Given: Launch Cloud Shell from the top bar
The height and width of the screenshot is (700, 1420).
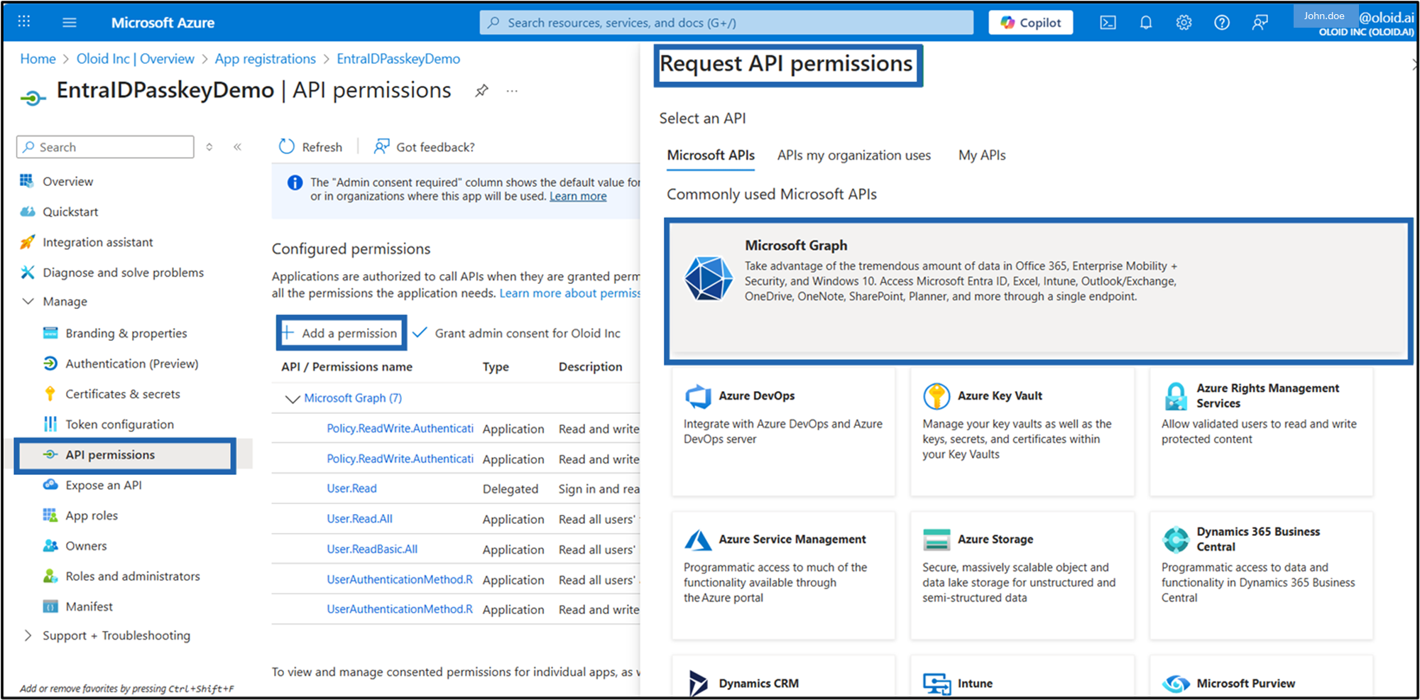Looking at the screenshot, I should tap(1108, 23).
